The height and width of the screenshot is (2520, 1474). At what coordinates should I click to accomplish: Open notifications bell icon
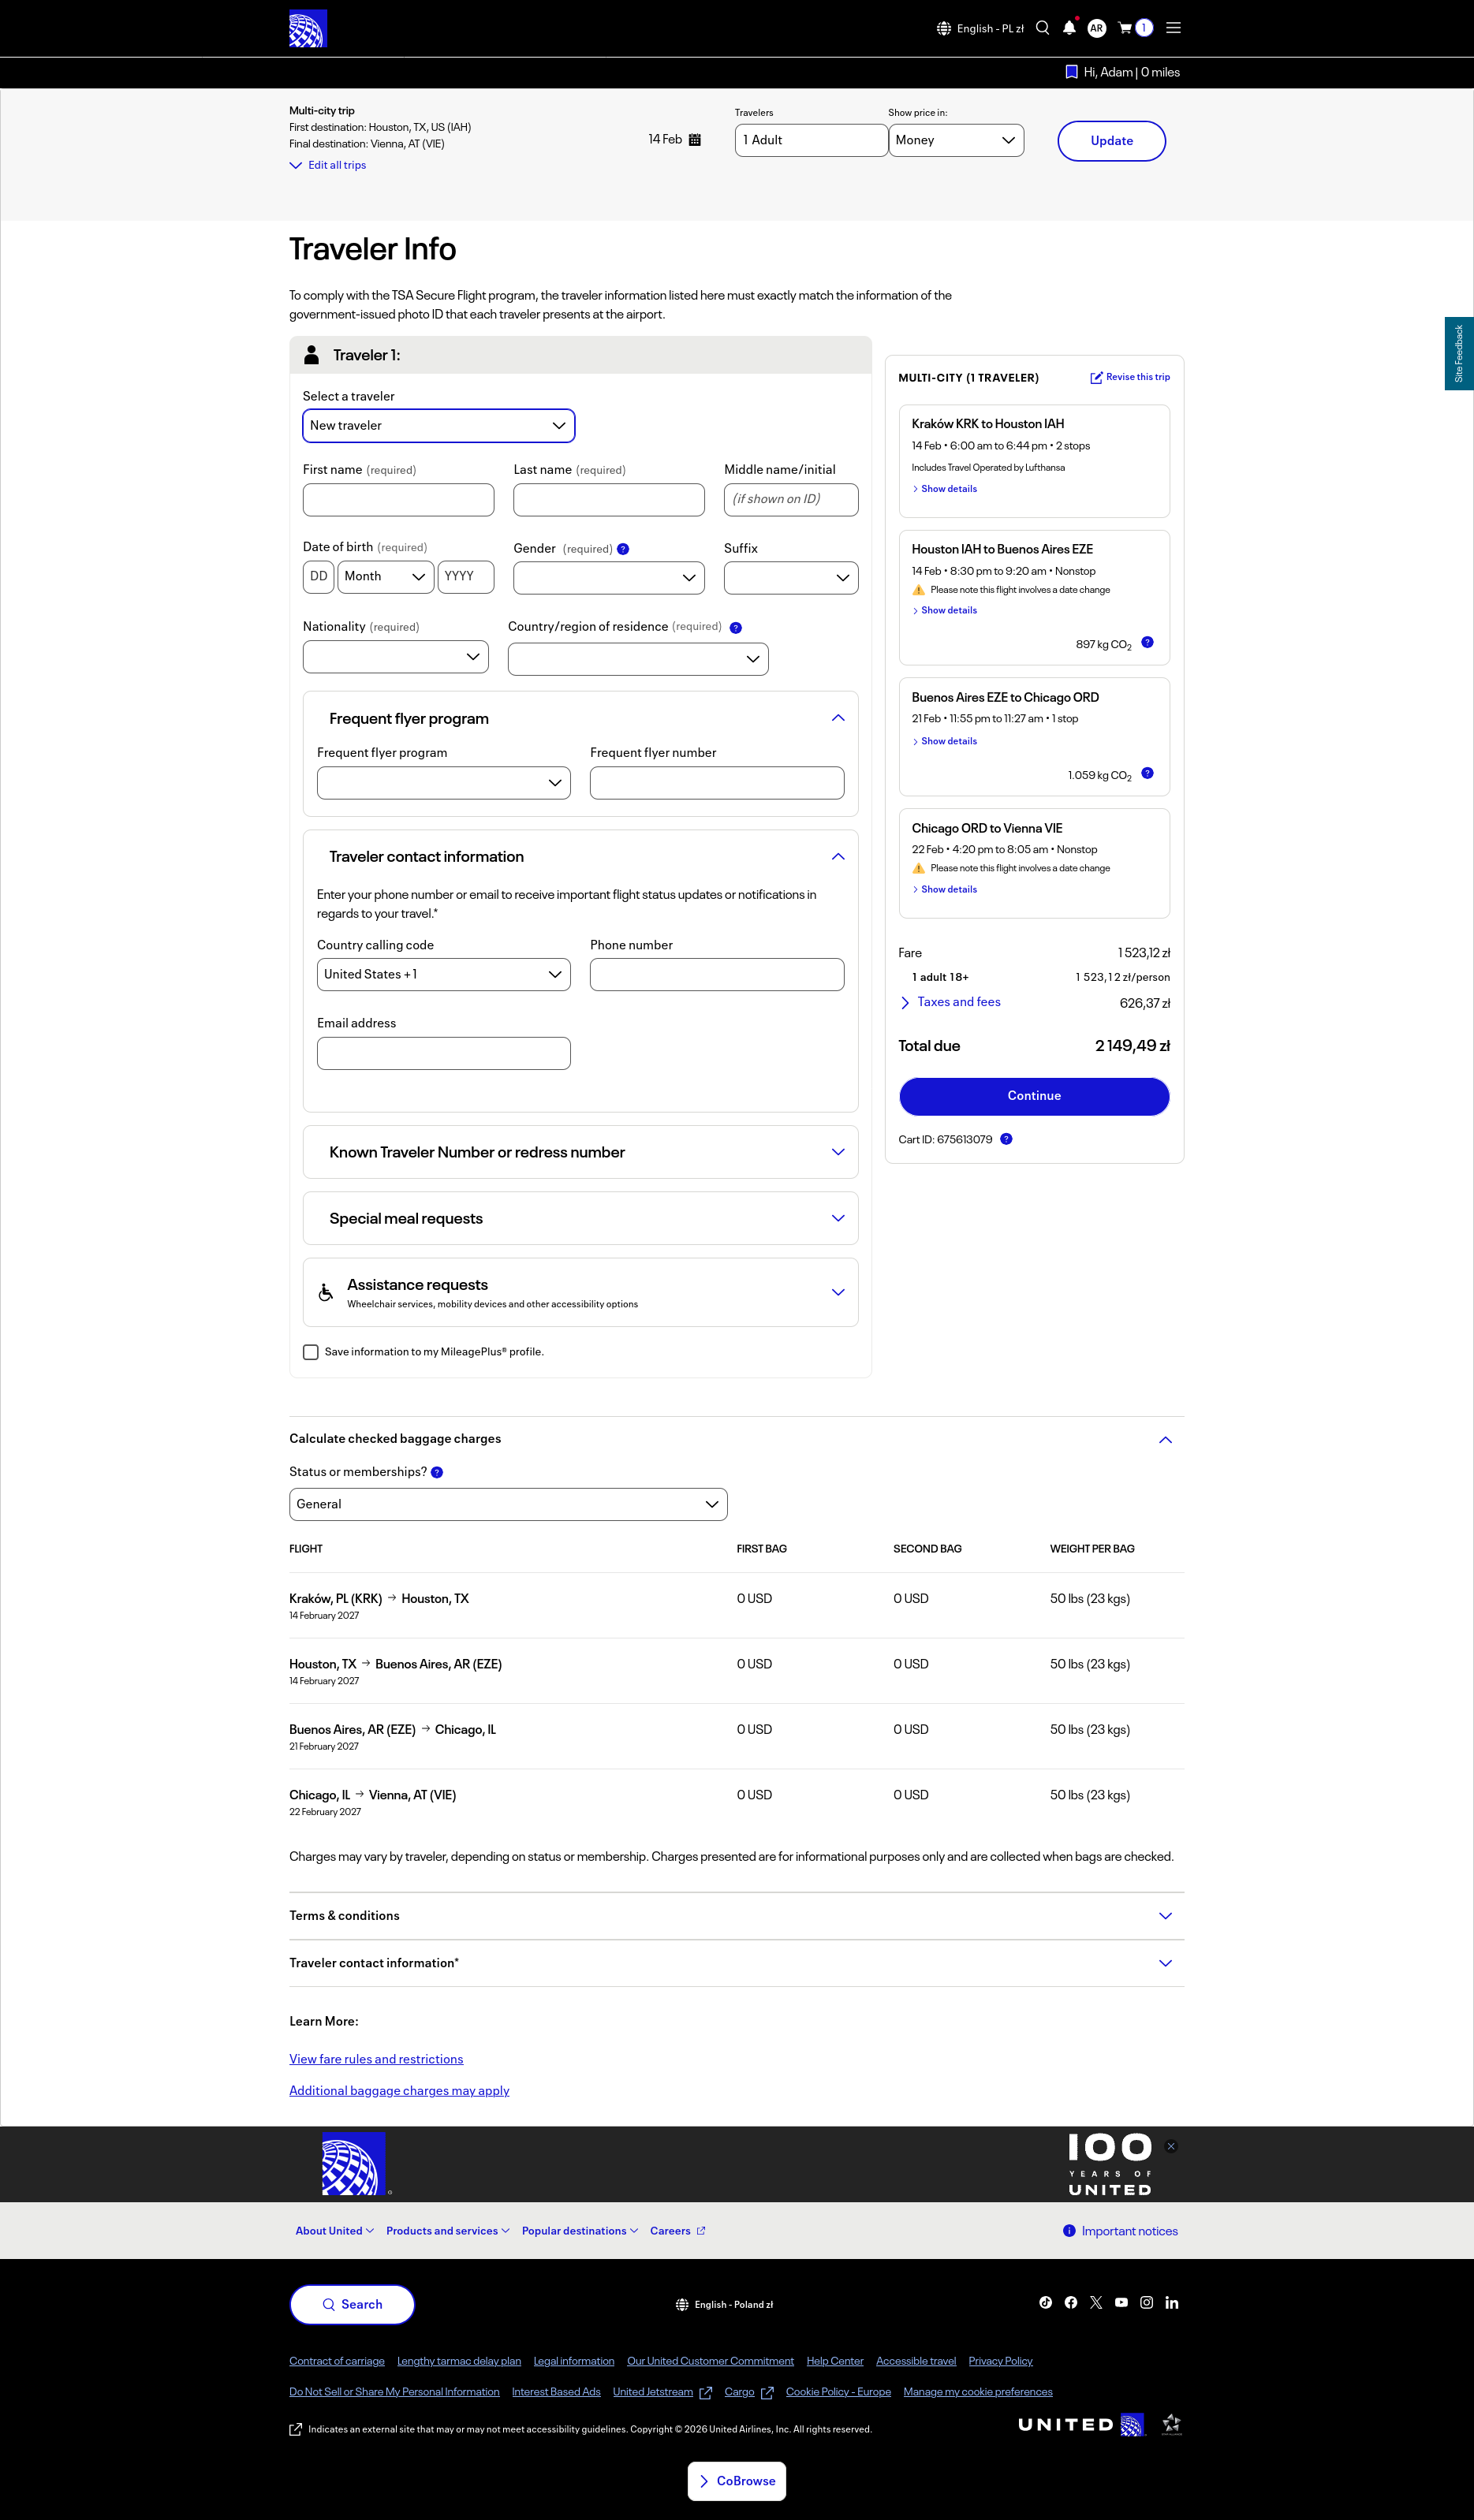[1069, 28]
